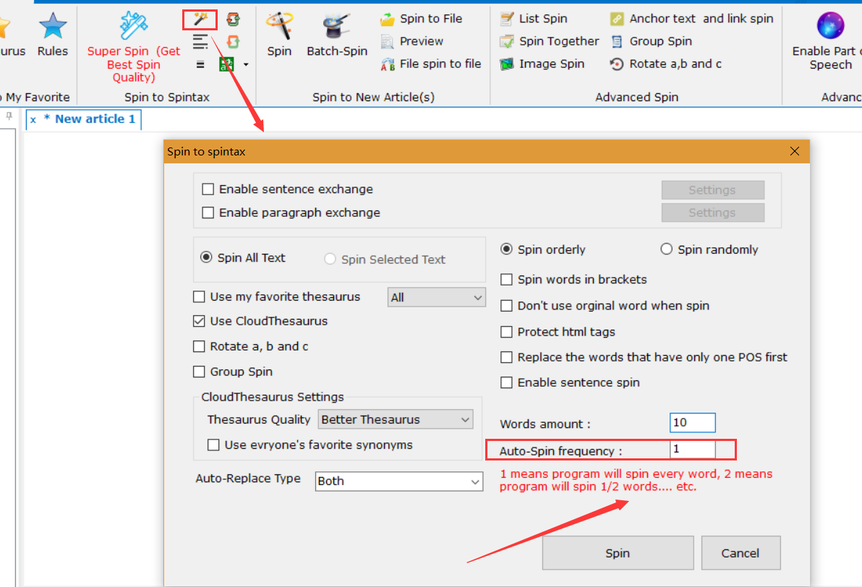Image resolution: width=862 pixels, height=587 pixels.
Task: Click the red-boxed magic wand icon
Action: click(x=200, y=19)
